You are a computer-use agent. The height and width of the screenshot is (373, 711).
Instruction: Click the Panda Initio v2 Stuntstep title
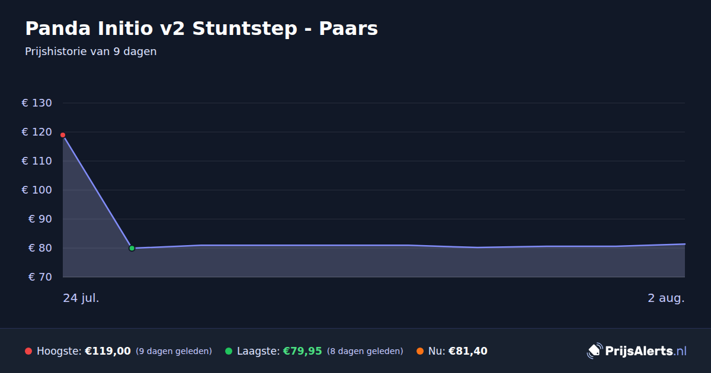201,28
